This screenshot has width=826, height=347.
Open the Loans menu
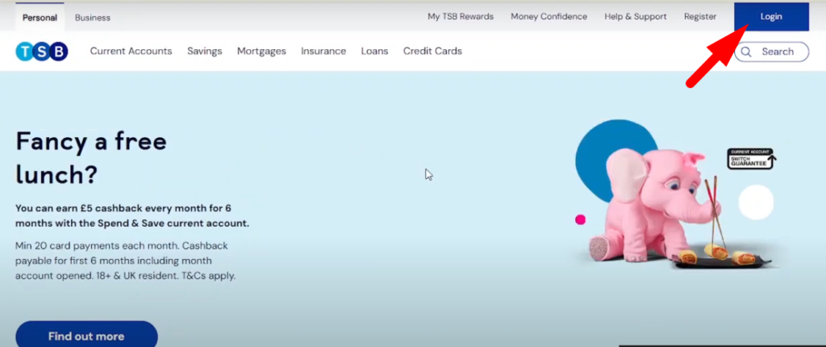click(x=374, y=51)
